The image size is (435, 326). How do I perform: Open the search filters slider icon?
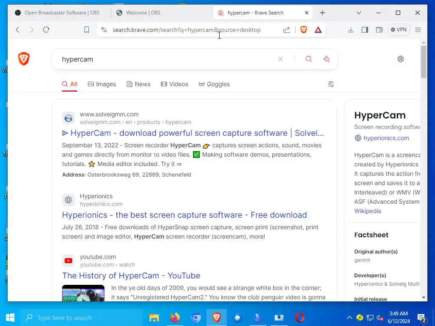click(x=330, y=84)
